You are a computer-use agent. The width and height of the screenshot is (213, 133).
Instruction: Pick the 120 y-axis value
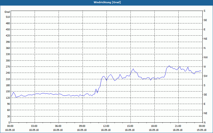pyautogui.click(x=8, y=98)
